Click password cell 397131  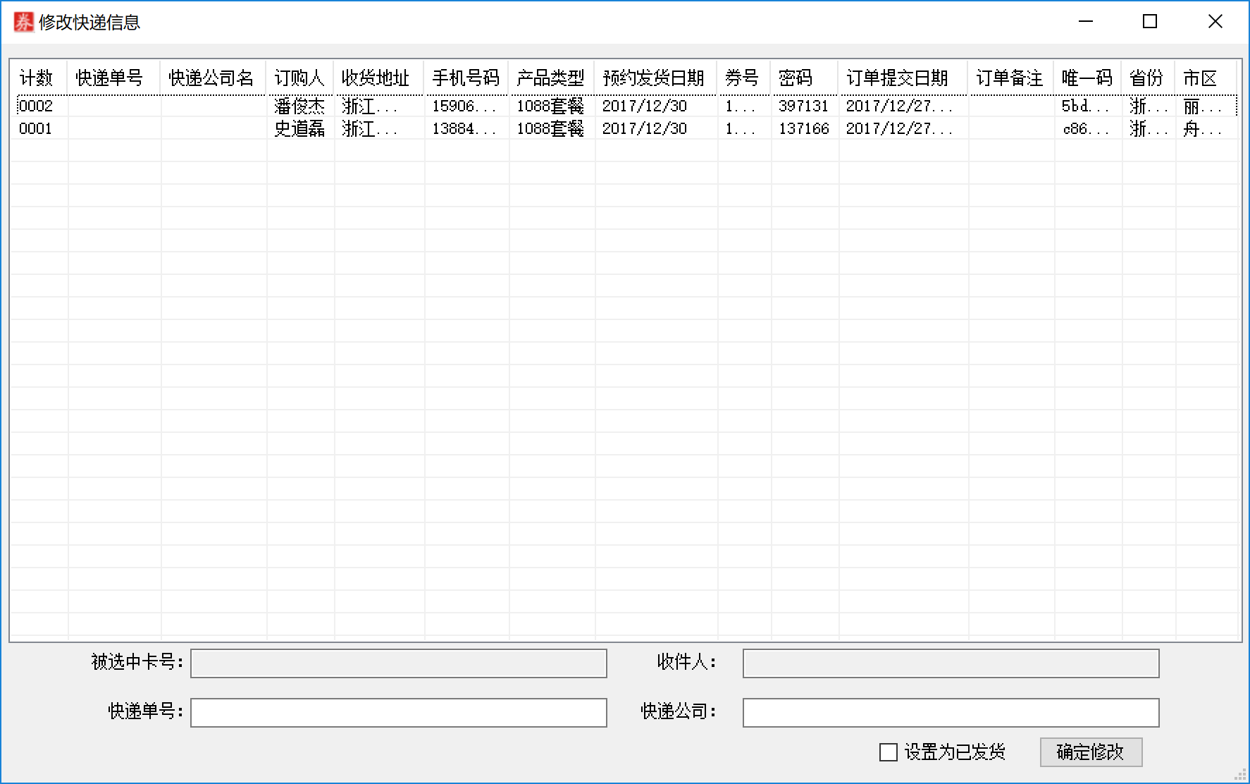tap(803, 106)
